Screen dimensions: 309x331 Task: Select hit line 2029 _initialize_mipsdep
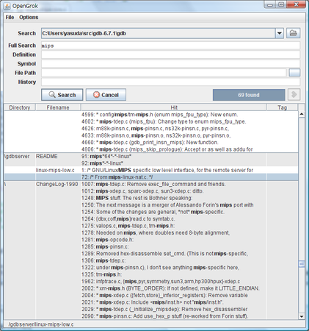[x=164, y=309]
